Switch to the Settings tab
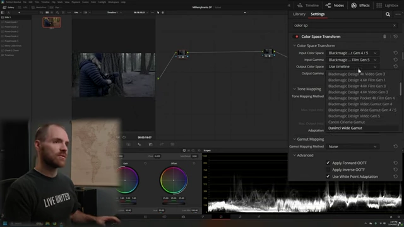 point(318,14)
